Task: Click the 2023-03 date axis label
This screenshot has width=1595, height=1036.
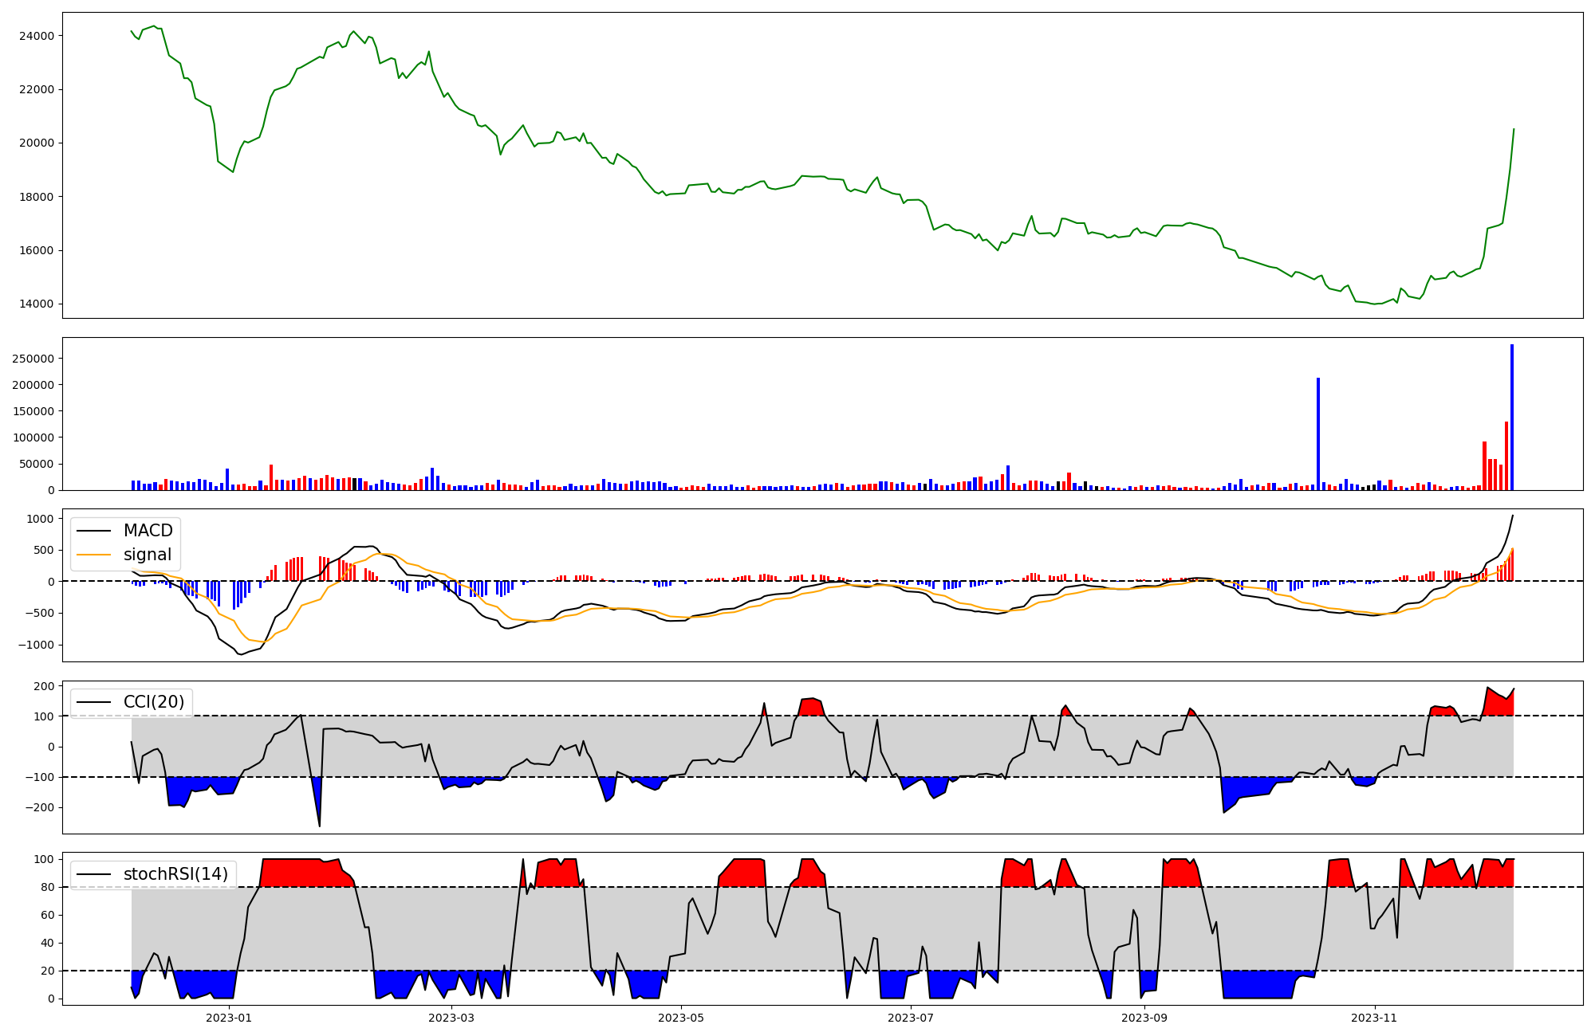Action: 451,1018
